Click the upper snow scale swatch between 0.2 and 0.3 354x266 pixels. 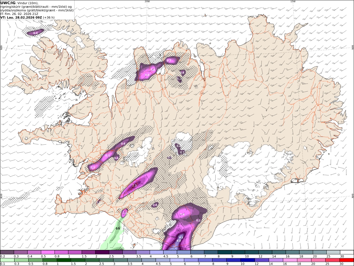[x=7, y=252]
